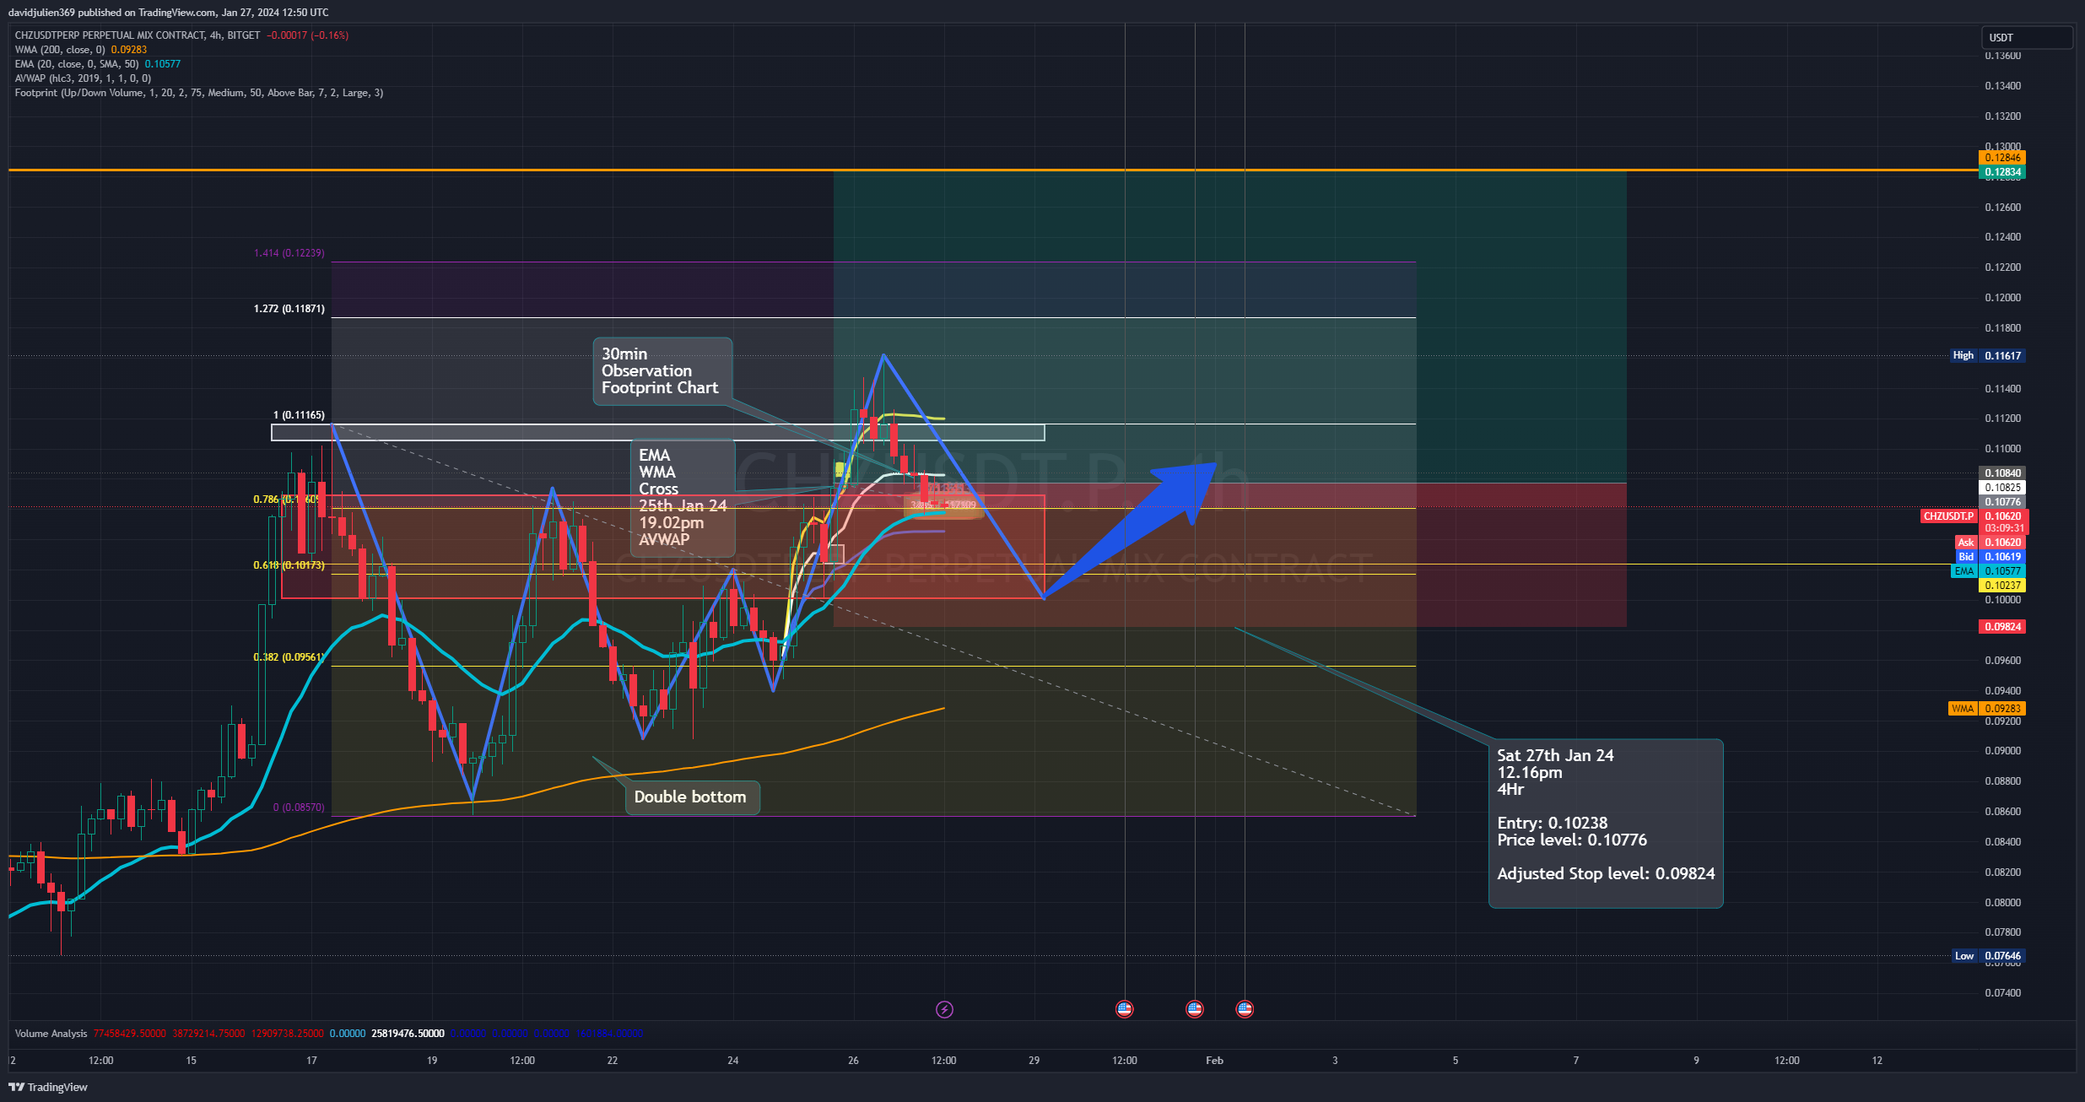The image size is (2085, 1102).
Task: Click the yellow 0.10237 price tag
Action: tap(2001, 586)
